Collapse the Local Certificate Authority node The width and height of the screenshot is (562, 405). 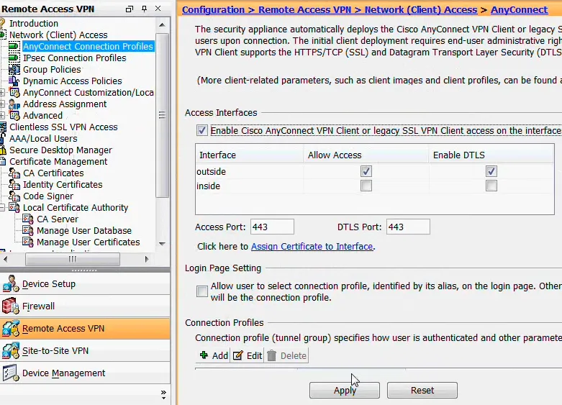[x=3, y=208]
